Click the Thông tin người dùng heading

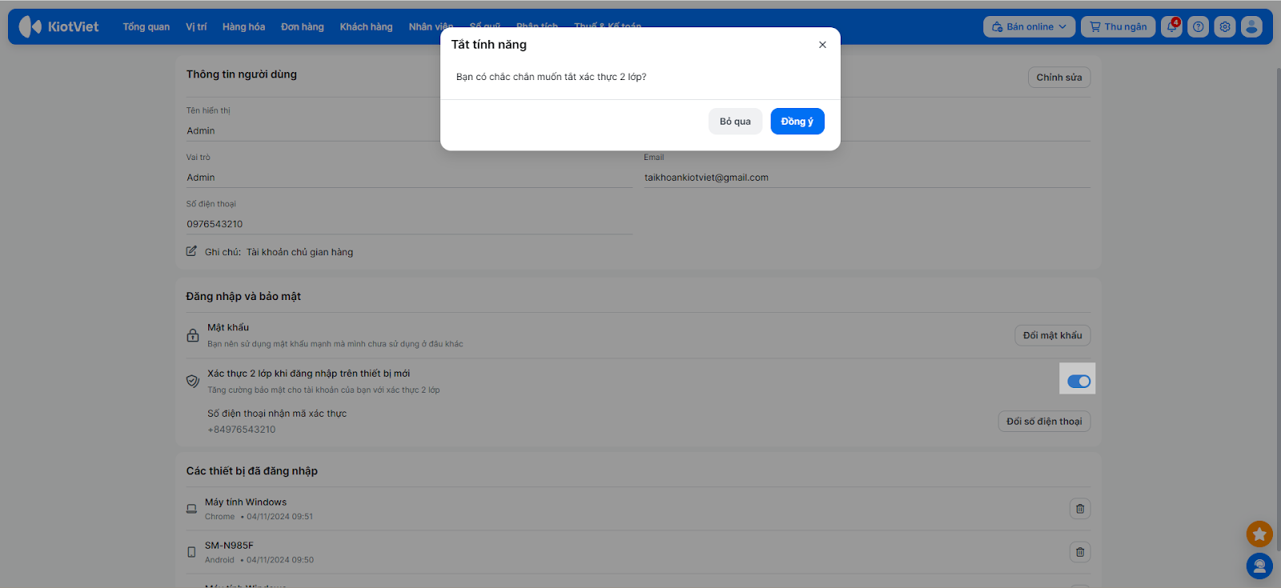click(242, 74)
